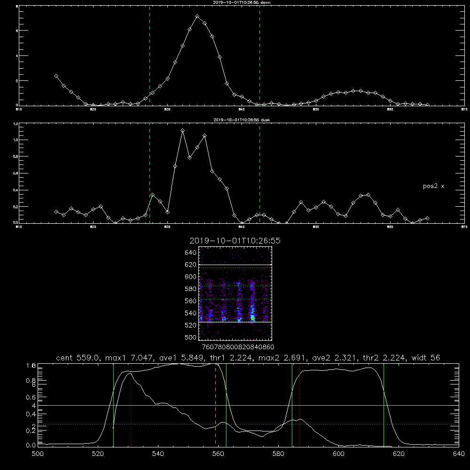Click the spectrogram y-axis label '500'
Image resolution: width=470 pixels, height=470 pixels.
click(191, 337)
